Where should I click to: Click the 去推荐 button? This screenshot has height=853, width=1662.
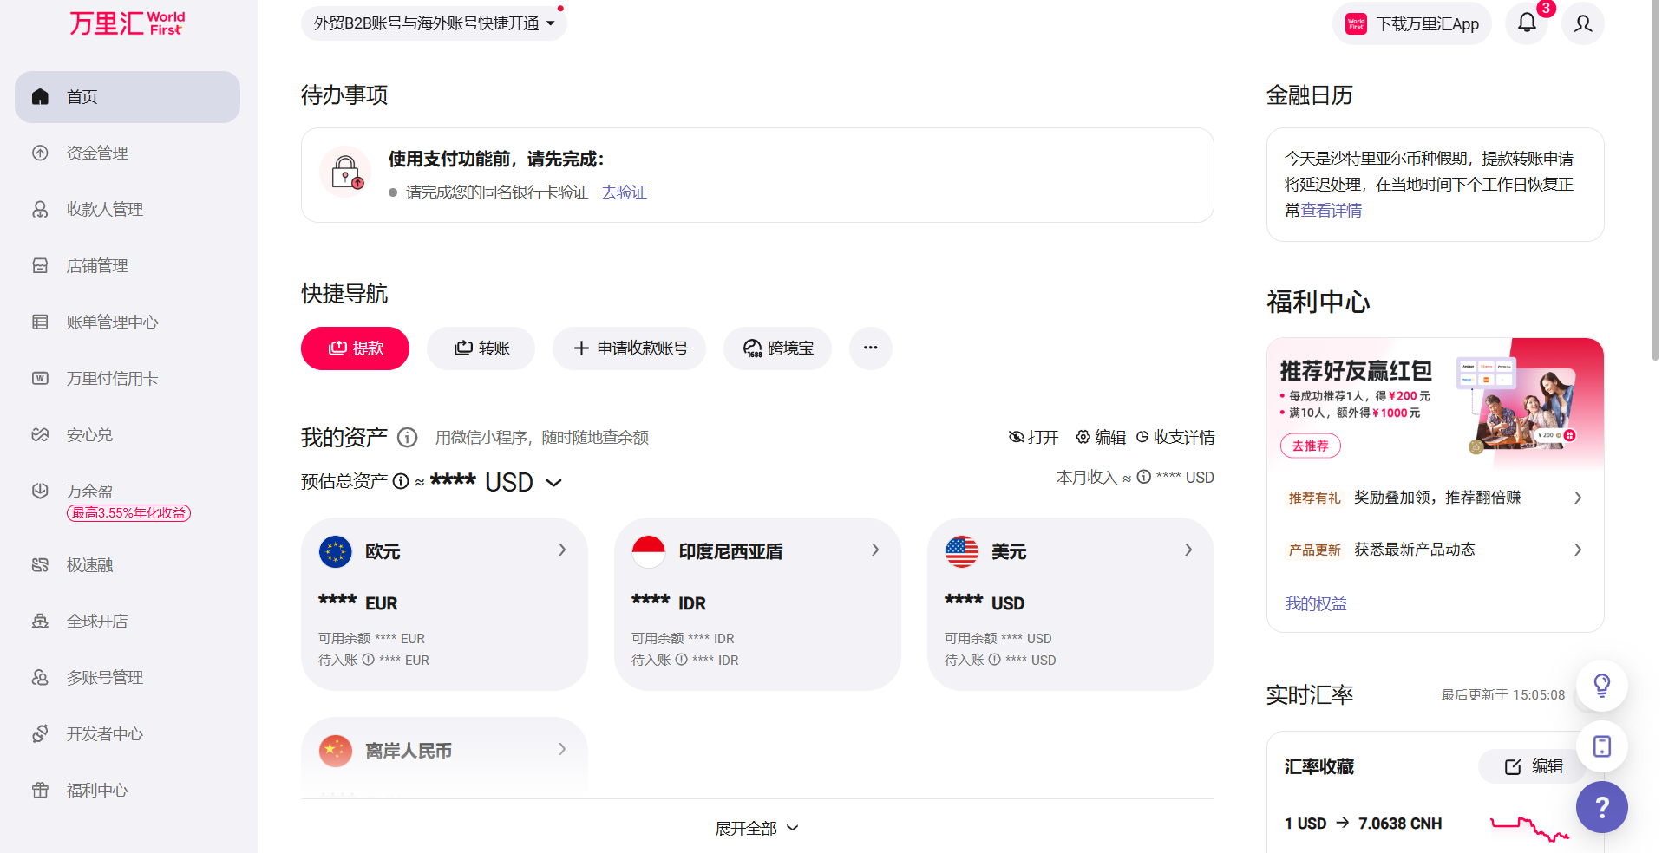1310,446
